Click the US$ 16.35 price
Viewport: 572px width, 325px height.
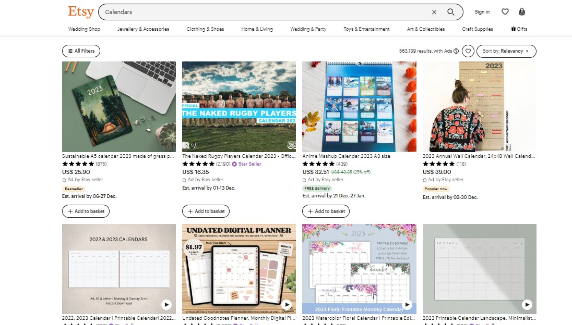(x=196, y=172)
